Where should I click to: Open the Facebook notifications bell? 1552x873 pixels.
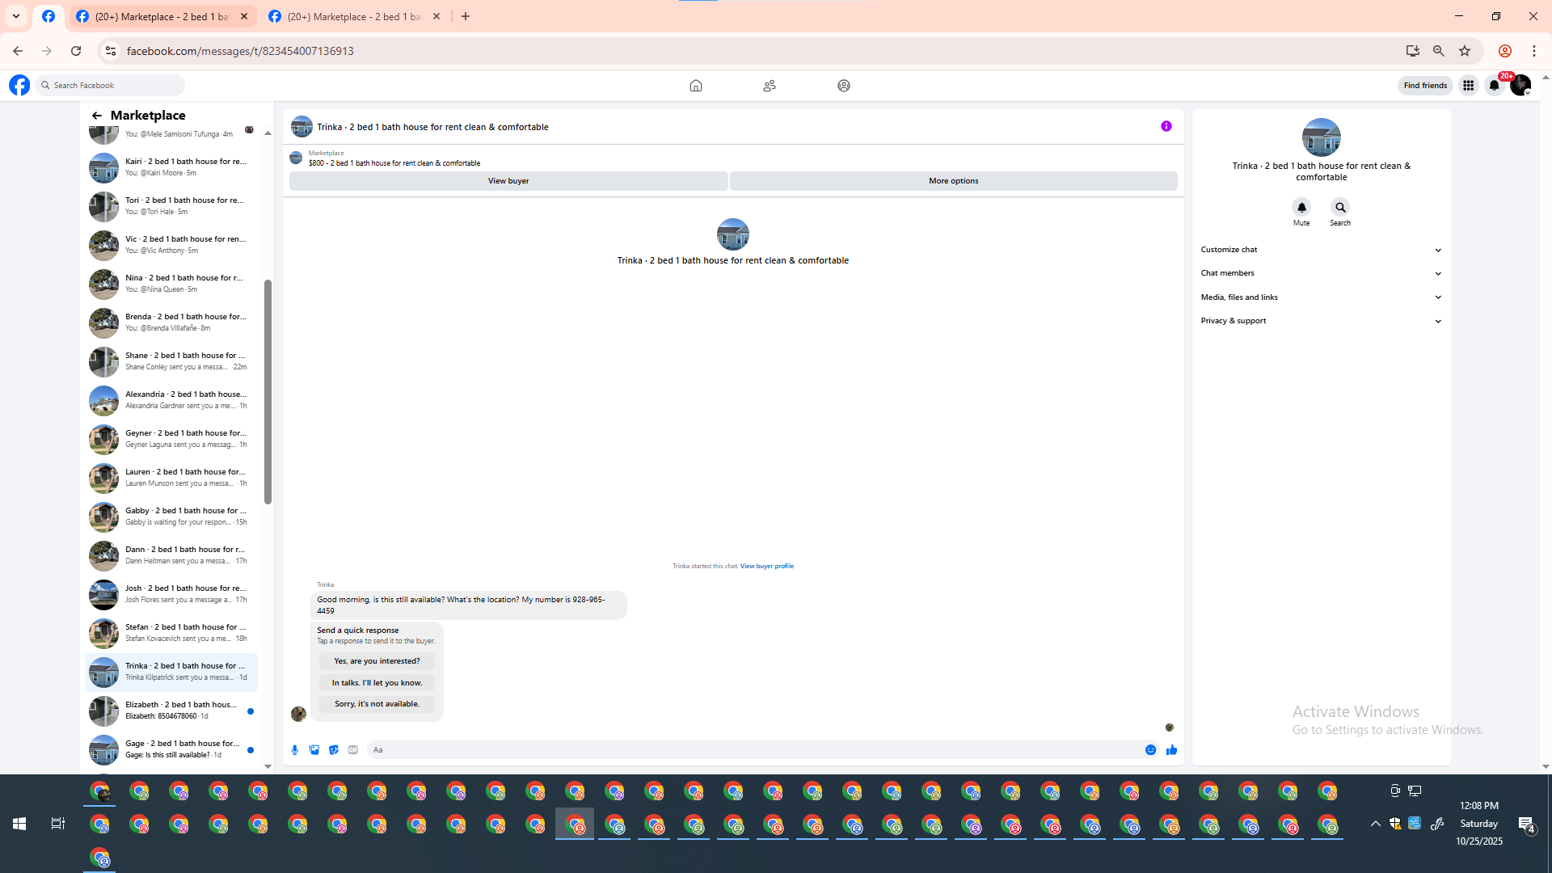tap(1494, 86)
